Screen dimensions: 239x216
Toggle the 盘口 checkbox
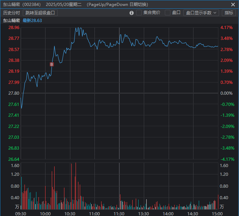[168, 13]
